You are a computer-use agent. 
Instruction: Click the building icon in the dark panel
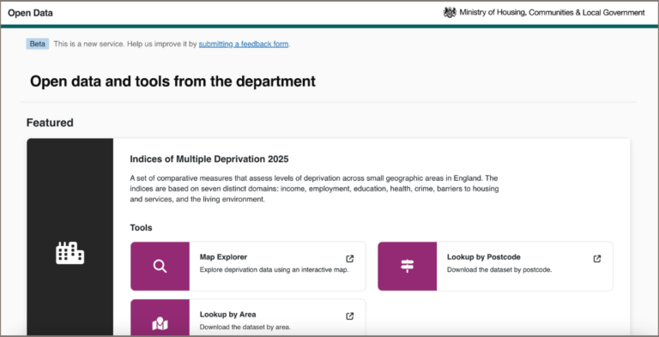pos(70,253)
